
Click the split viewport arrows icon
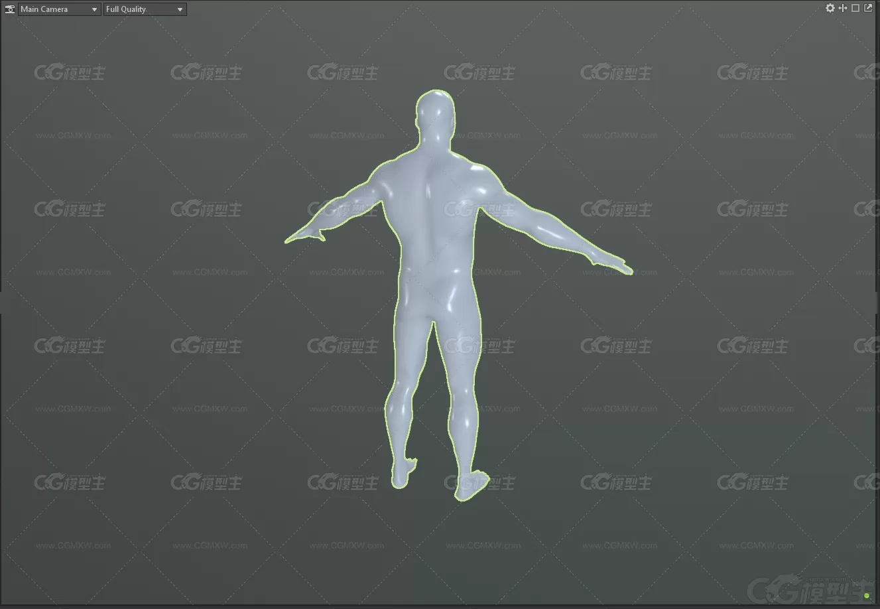point(843,8)
